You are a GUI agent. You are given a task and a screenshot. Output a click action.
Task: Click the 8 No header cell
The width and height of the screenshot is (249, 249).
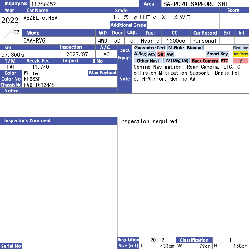103,61
